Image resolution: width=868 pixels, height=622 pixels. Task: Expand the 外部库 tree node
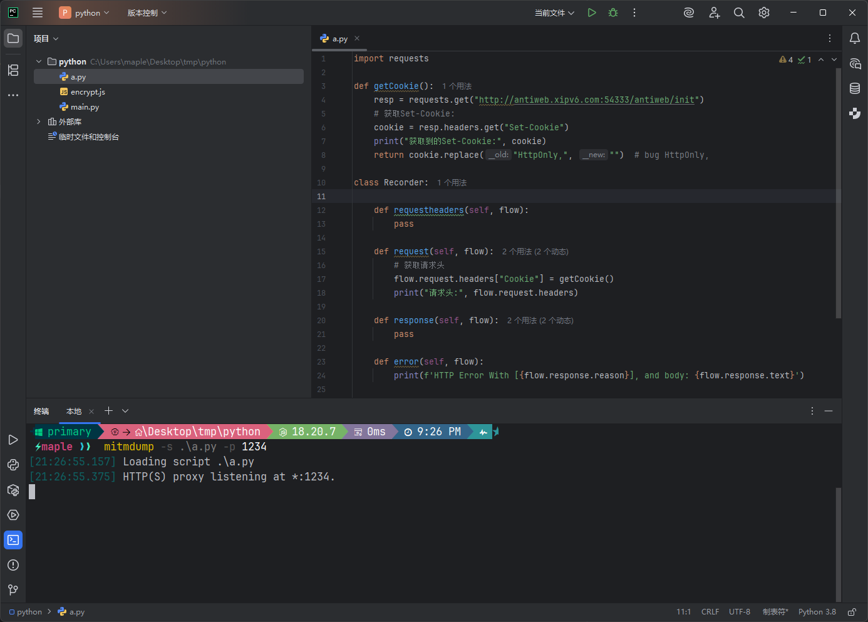[x=39, y=122]
